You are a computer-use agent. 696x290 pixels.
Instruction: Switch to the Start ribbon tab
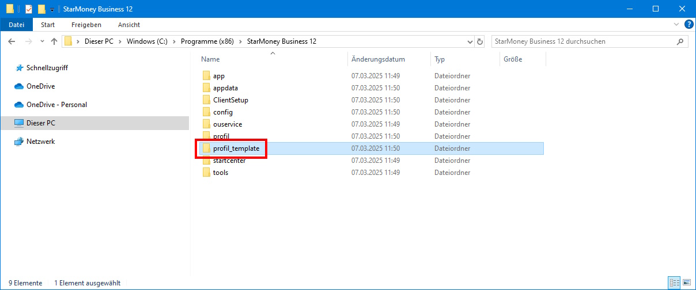coord(48,25)
